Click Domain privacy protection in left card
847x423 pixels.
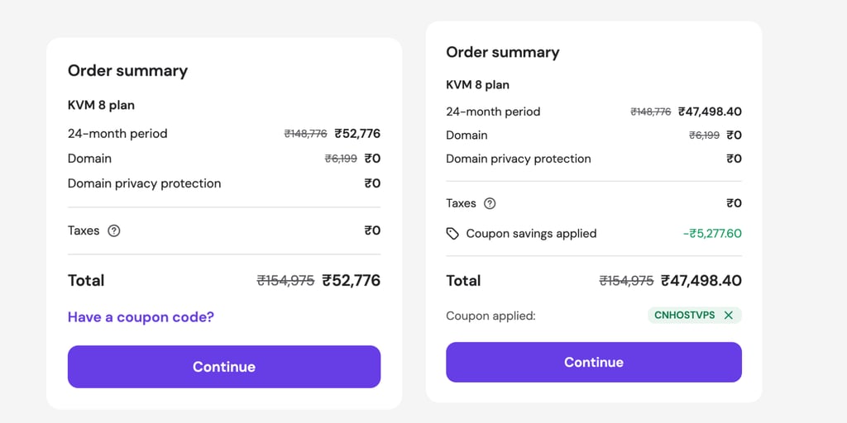144,183
